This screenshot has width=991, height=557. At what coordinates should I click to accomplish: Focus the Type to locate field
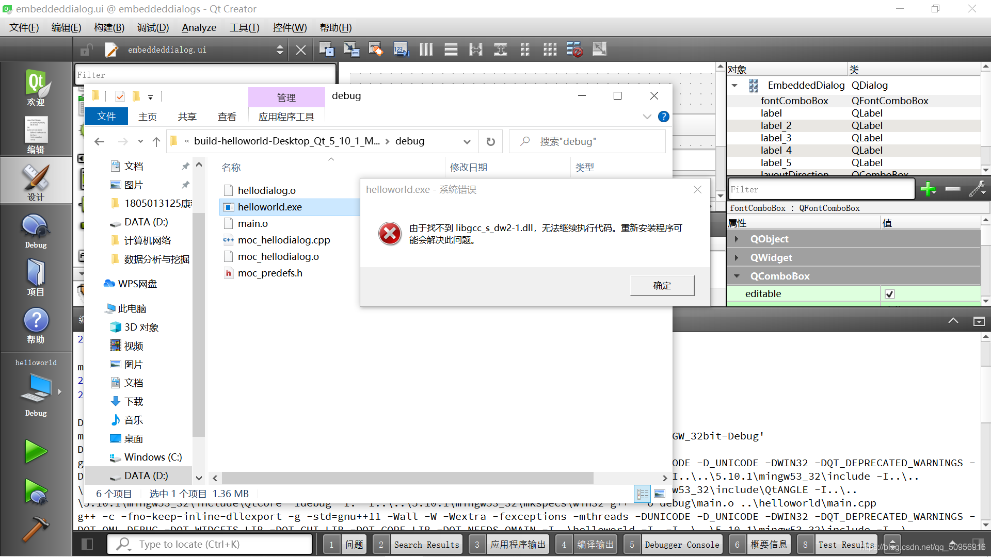tap(210, 544)
